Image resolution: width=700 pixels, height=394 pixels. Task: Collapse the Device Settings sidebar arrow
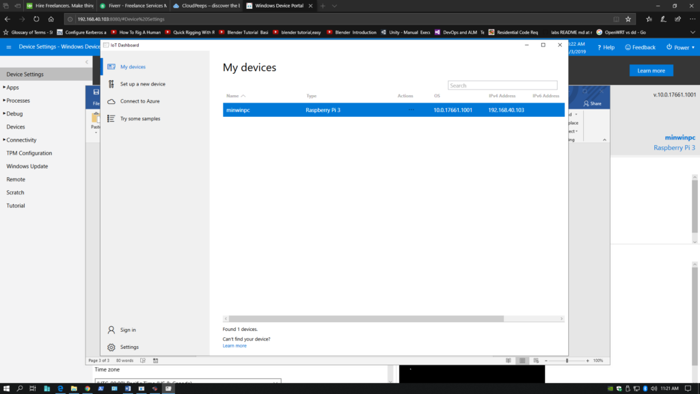tap(87, 61)
